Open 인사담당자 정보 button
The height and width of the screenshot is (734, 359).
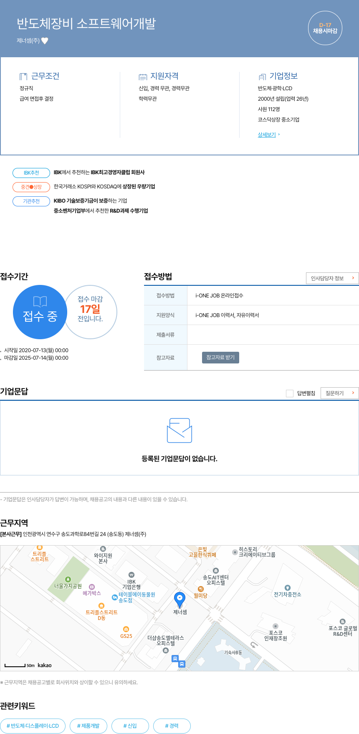point(332,278)
